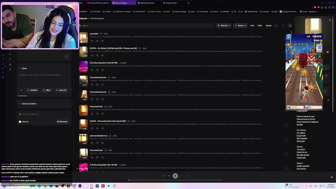
Task: Share the '16.7s Recording' upload
Action: tap(102, 70)
